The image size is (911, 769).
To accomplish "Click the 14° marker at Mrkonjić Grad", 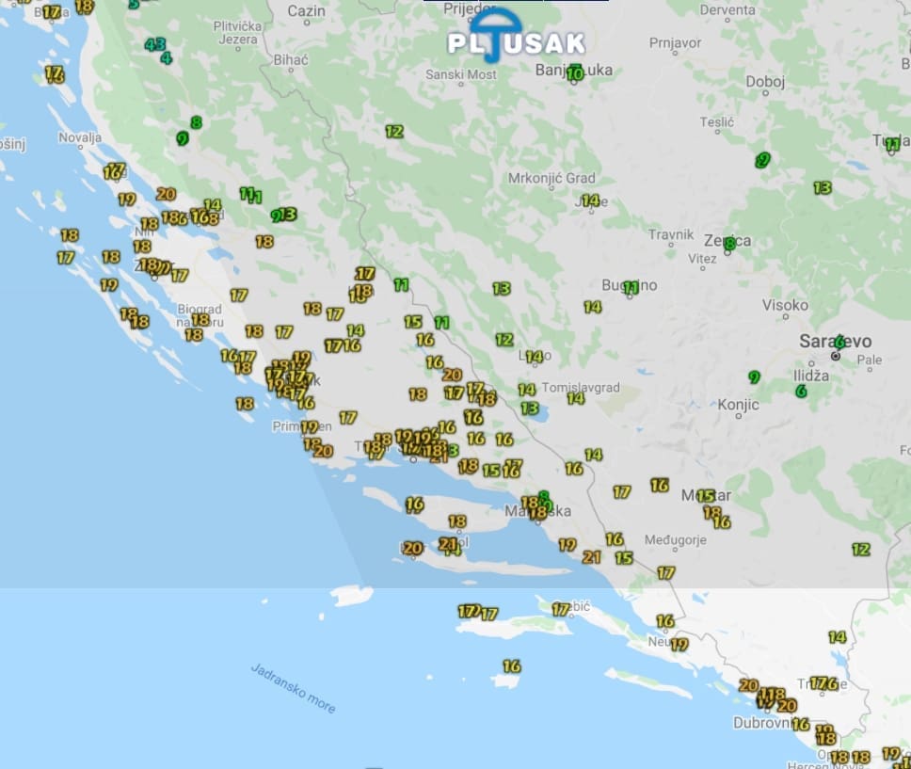I will pyautogui.click(x=590, y=200).
